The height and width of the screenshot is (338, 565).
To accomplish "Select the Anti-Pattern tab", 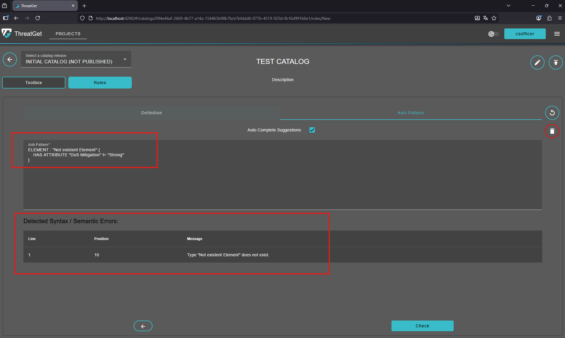I will coord(411,113).
